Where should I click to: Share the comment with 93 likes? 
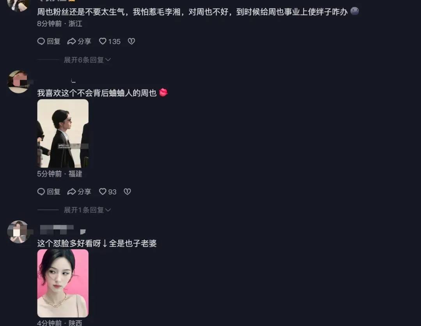[79, 192]
